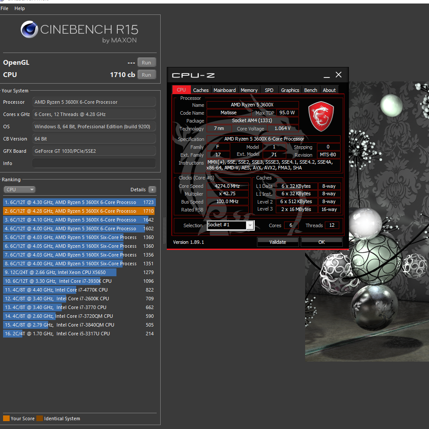Select ranking entry 5 Ryzen 1600X
429x429 pixels.
click(79, 237)
